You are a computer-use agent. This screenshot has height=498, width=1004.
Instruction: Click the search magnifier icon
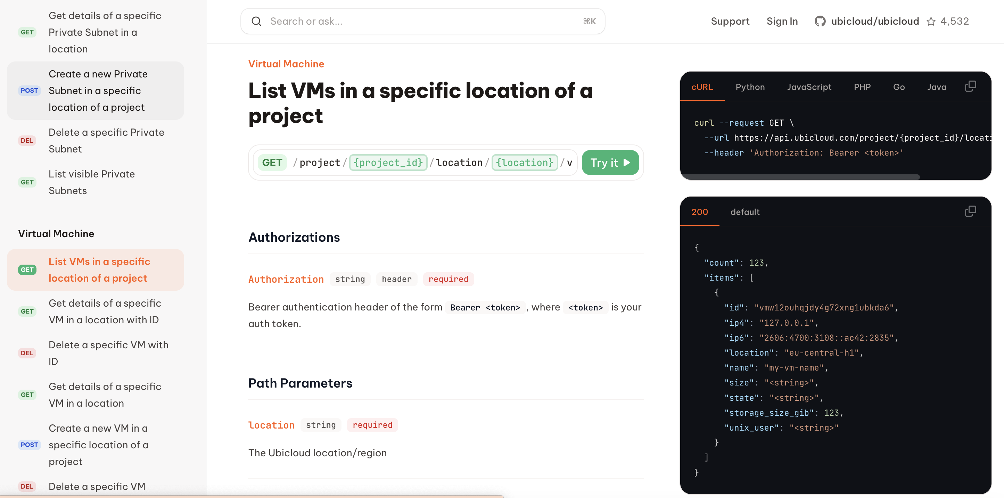click(x=256, y=21)
